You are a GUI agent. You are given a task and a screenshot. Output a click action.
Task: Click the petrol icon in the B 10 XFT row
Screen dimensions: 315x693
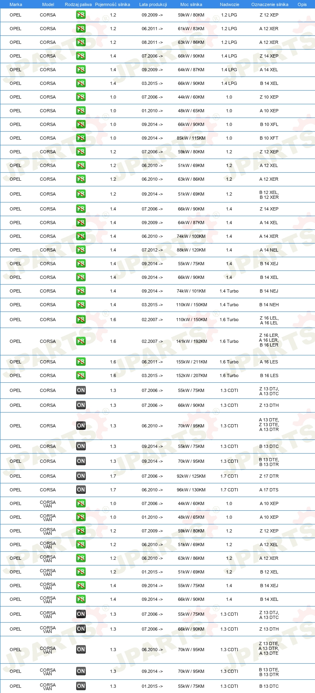pyautogui.click(x=81, y=138)
